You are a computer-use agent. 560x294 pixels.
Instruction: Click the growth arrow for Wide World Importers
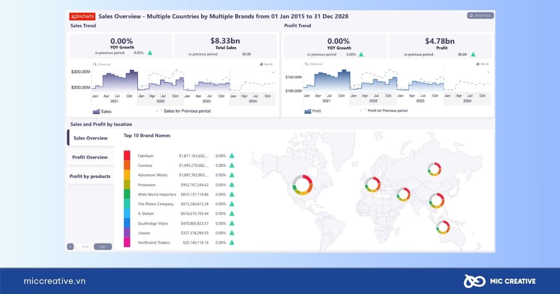tap(231, 194)
